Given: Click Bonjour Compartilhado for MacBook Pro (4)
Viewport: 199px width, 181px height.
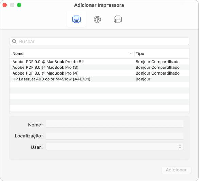Looking at the screenshot, I should pos(157,73).
